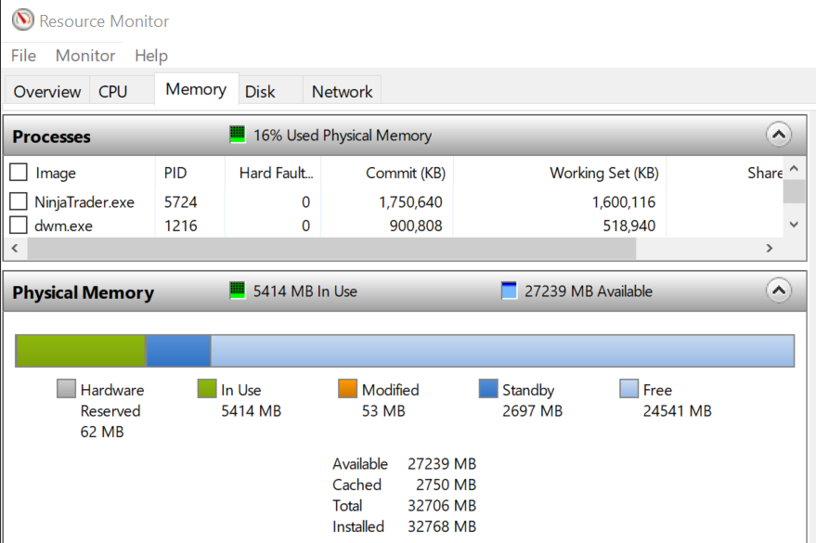Image resolution: width=816 pixels, height=543 pixels.
Task: Check the dwm.exe process checkbox
Action: tap(19, 226)
